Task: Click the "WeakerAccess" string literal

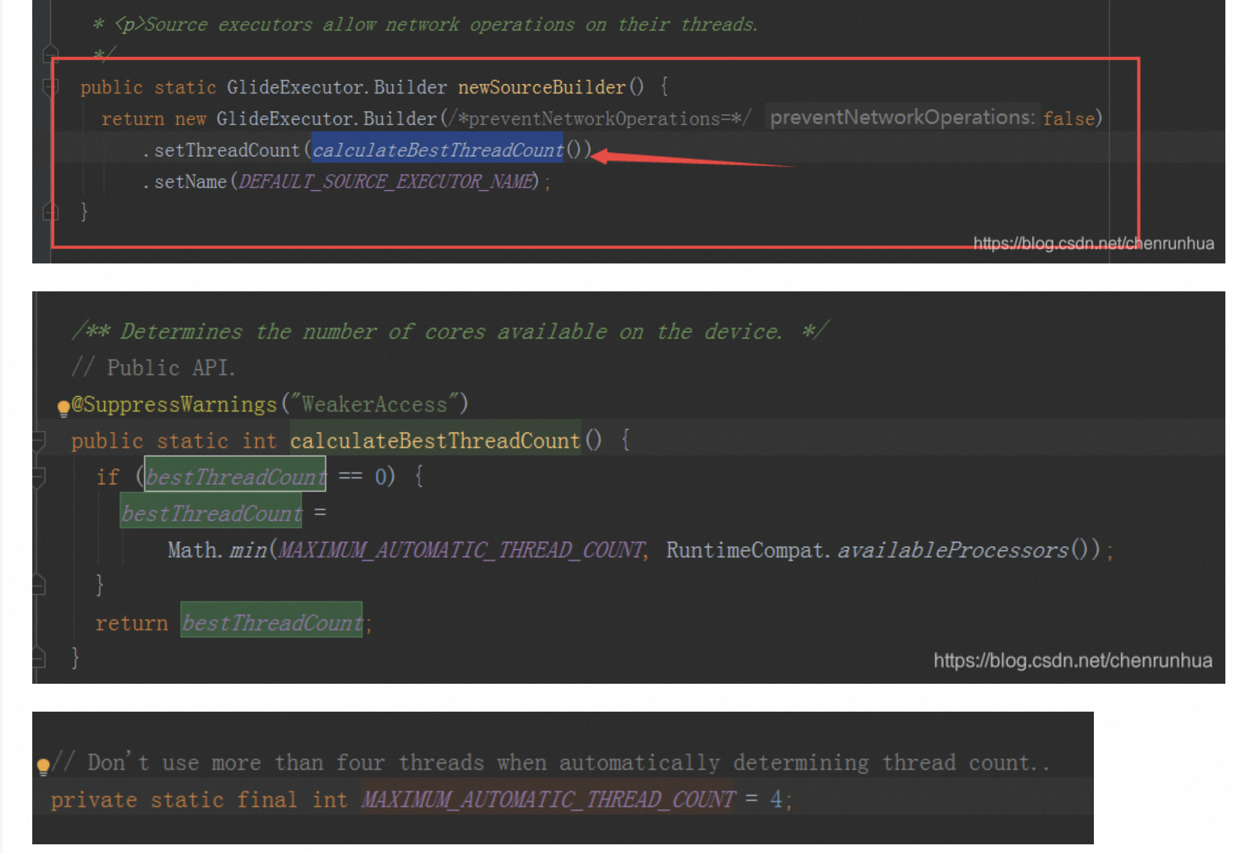Action: [x=374, y=404]
